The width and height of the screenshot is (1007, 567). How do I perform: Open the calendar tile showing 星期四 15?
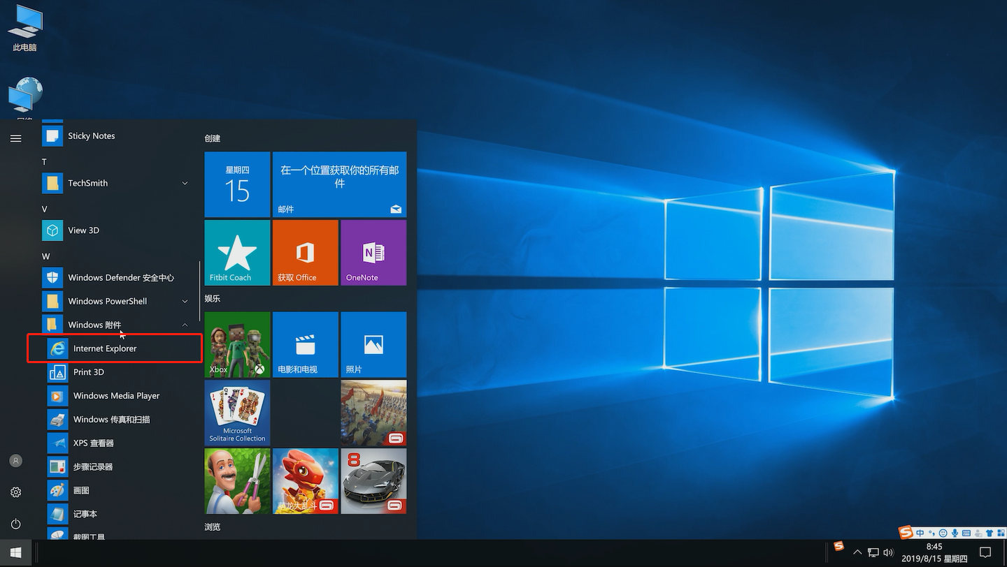click(x=237, y=184)
